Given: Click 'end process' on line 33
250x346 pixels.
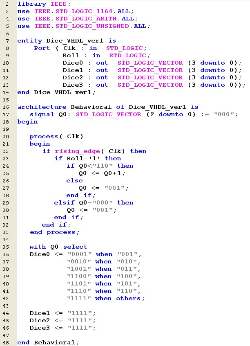Looking at the screenshot, I should click(x=53, y=232).
